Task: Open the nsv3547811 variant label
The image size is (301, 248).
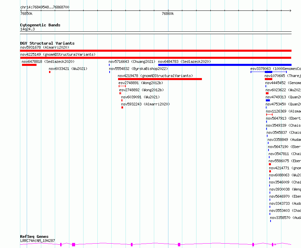Action: pyautogui.click(x=285, y=154)
